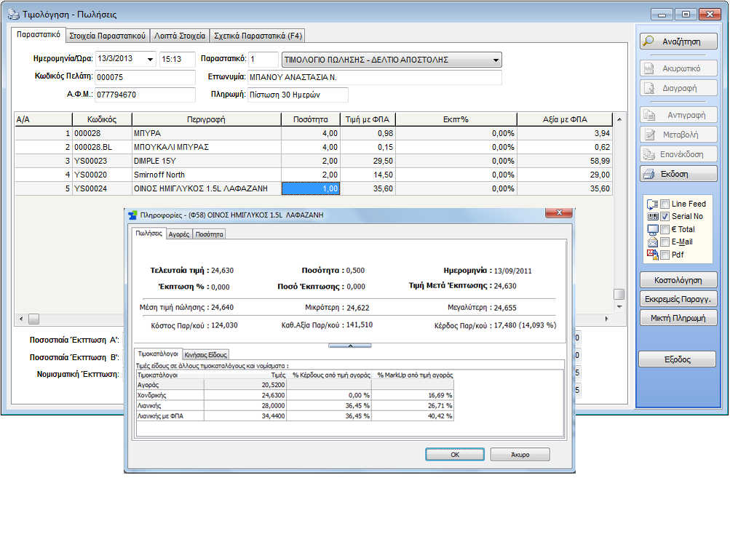The image size is (730, 550).
Task: Tick the € Total checkbox
Action: click(664, 229)
